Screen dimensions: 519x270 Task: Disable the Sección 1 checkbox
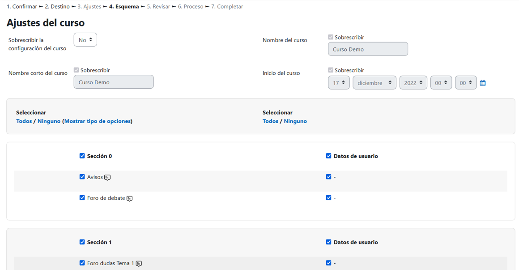82,242
